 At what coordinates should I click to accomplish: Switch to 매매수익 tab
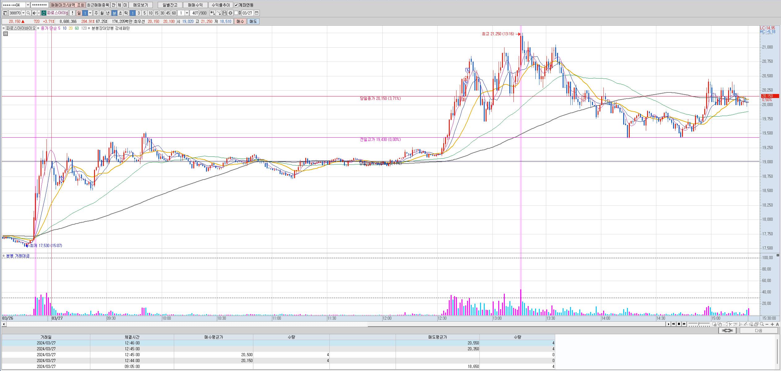[195, 5]
